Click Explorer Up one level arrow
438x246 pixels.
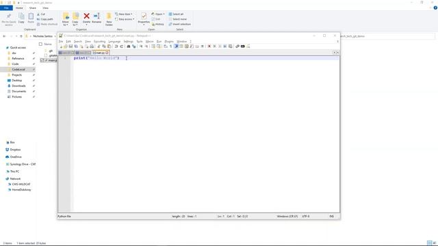21,36
